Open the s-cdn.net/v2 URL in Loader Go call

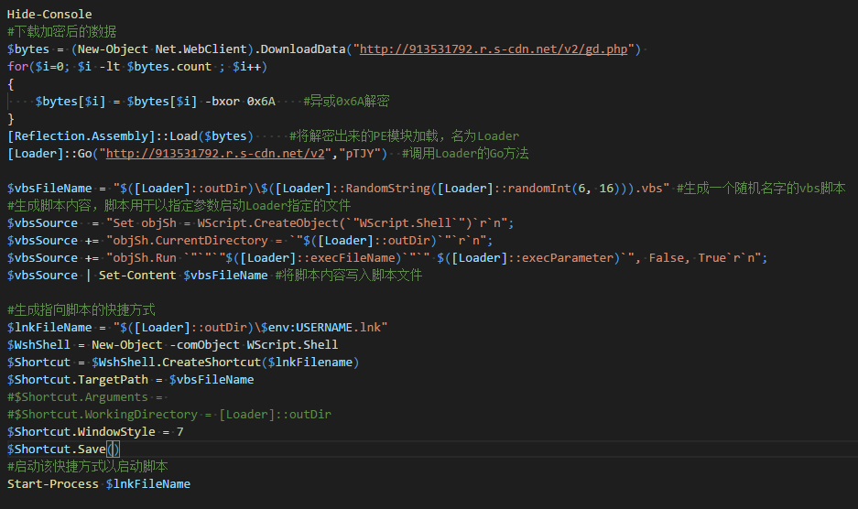[215, 153]
